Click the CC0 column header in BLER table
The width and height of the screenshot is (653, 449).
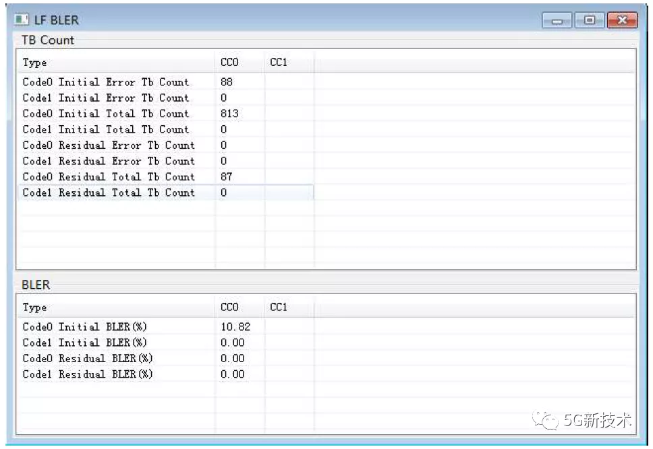tap(240, 307)
